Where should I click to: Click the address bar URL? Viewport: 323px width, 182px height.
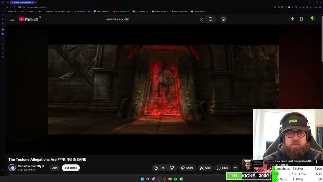(x=37, y=7)
